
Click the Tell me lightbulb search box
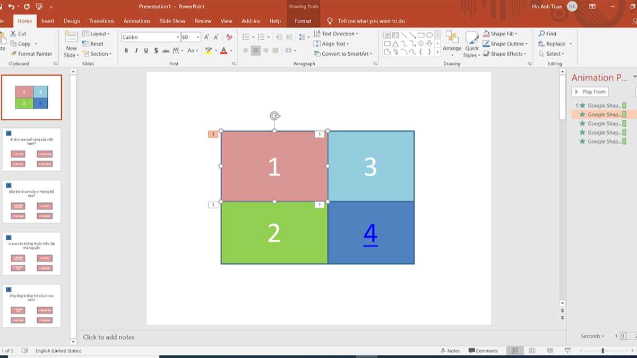coord(366,21)
